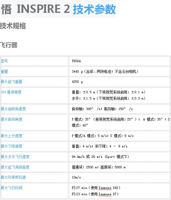Open the 最大上升速度 label link
Screen dimensions: 171x200
[x=11, y=136]
